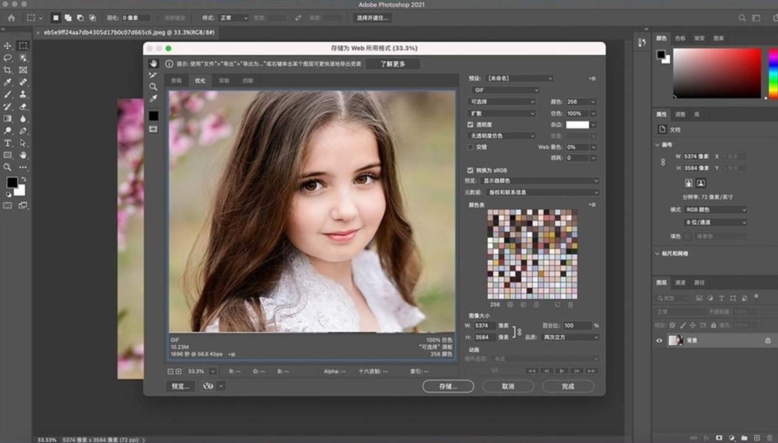Toggle the 转换为 sRGB checkbox
Image resolution: width=778 pixels, height=443 pixels.
[x=470, y=170]
